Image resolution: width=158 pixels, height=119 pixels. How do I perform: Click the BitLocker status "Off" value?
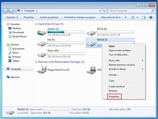(129, 109)
